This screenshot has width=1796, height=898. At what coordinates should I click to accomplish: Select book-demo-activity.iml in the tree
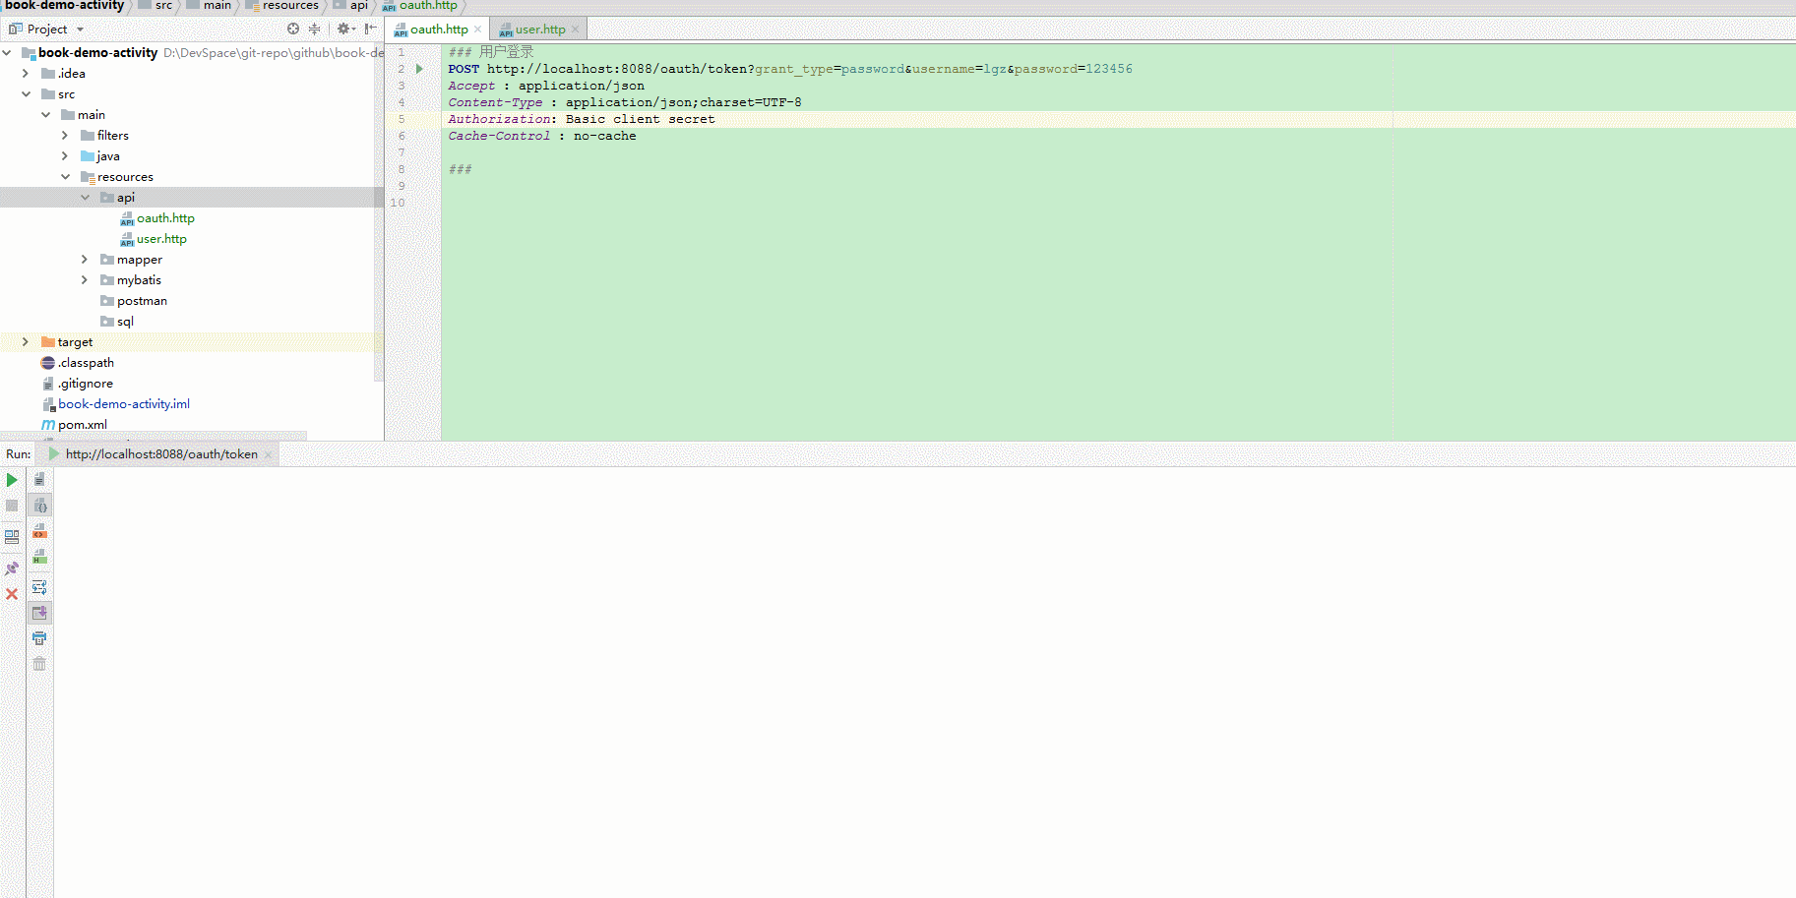pyautogui.click(x=116, y=404)
